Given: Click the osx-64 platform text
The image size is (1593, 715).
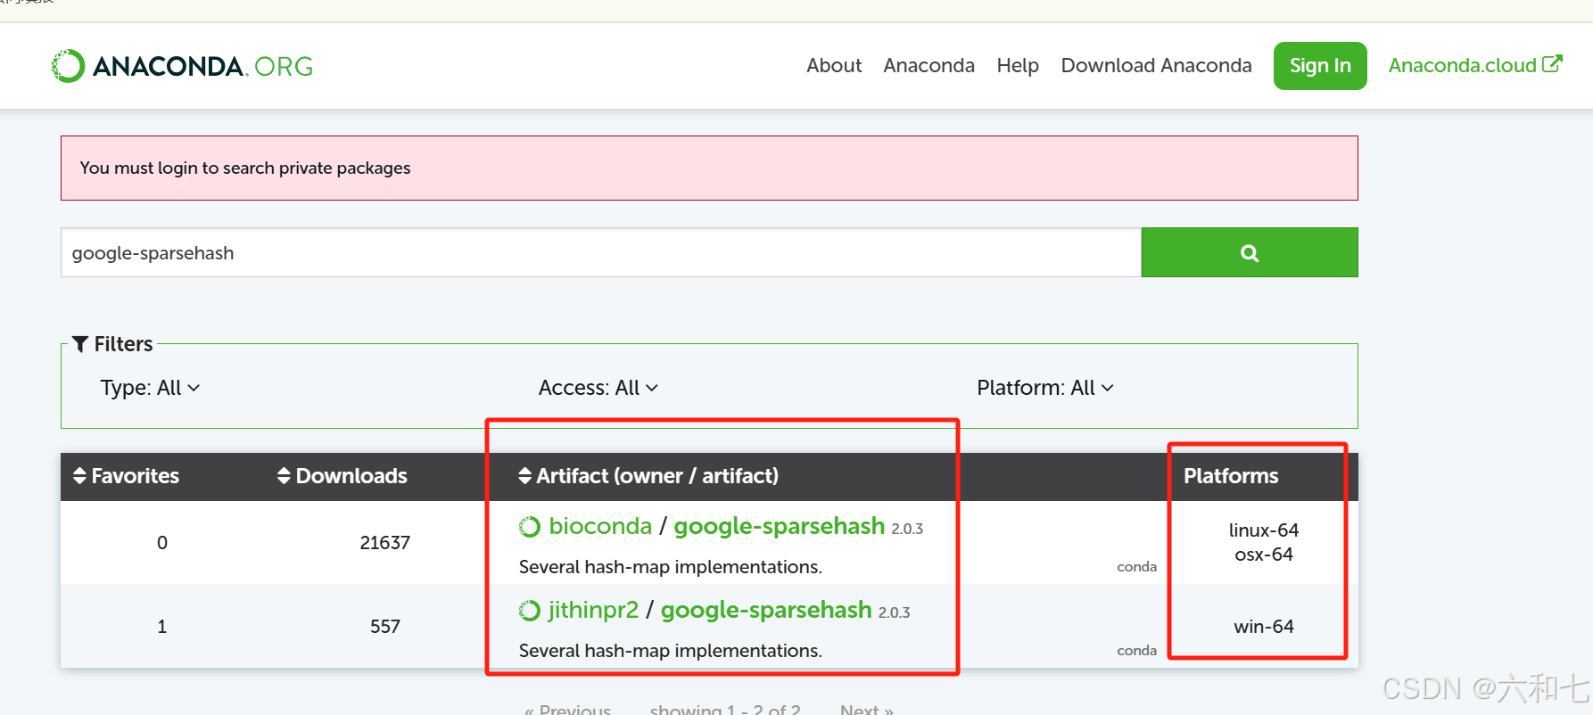Looking at the screenshot, I should [x=1263, y=555].
